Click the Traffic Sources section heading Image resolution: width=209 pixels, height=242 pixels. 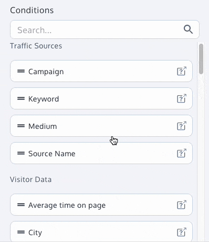tap(36, 46)
